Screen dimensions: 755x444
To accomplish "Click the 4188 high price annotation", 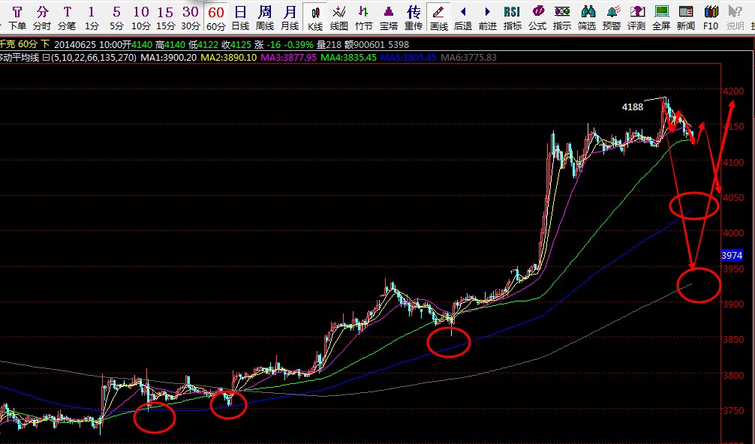I will click(x=633, y=106).
